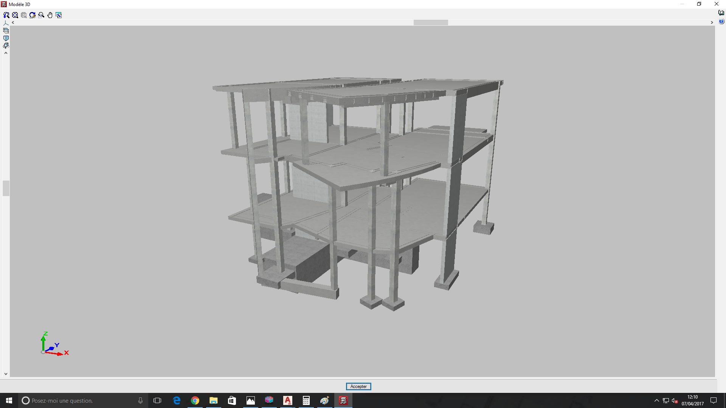Viewport: 726px width, 408px height.
Task: Click the volume muted tray icon
Action: click(x=675, y=400)
